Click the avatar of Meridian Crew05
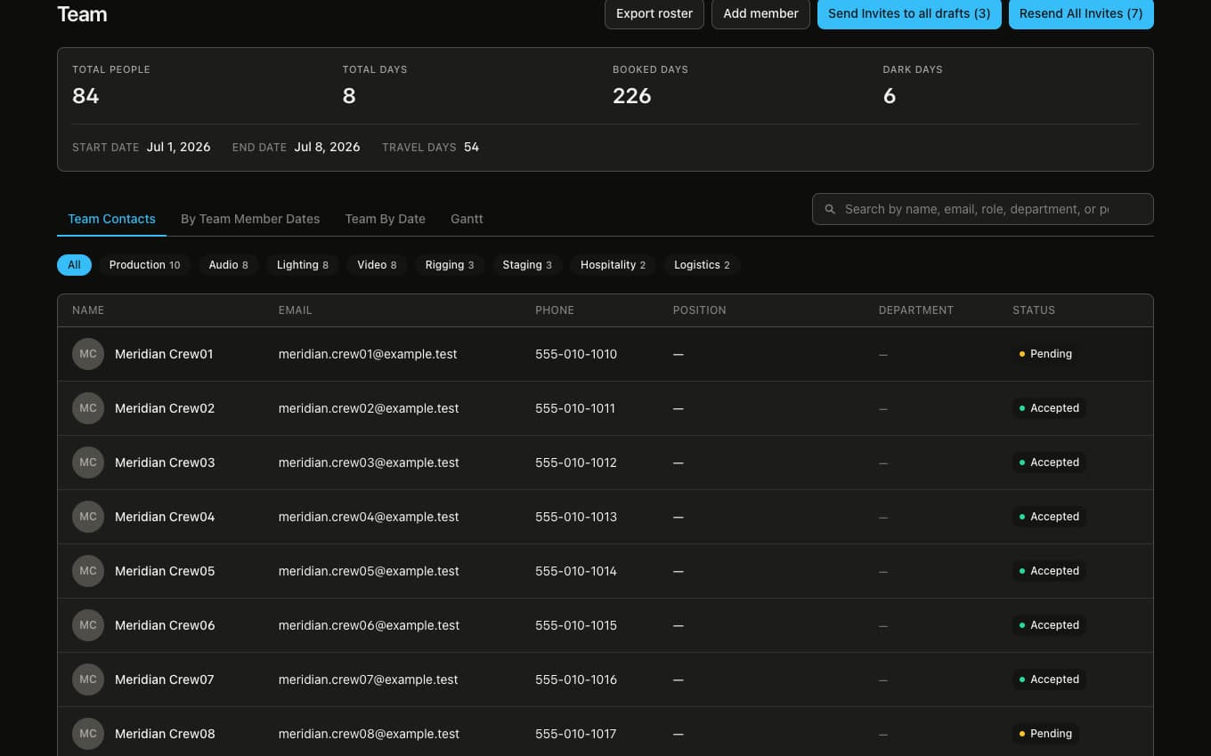The height and width of the screenshot is (756, 1211). (88, 571)
